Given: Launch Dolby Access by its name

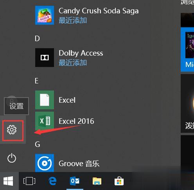Looking at the screenshot, I should (x=81, y=53).
